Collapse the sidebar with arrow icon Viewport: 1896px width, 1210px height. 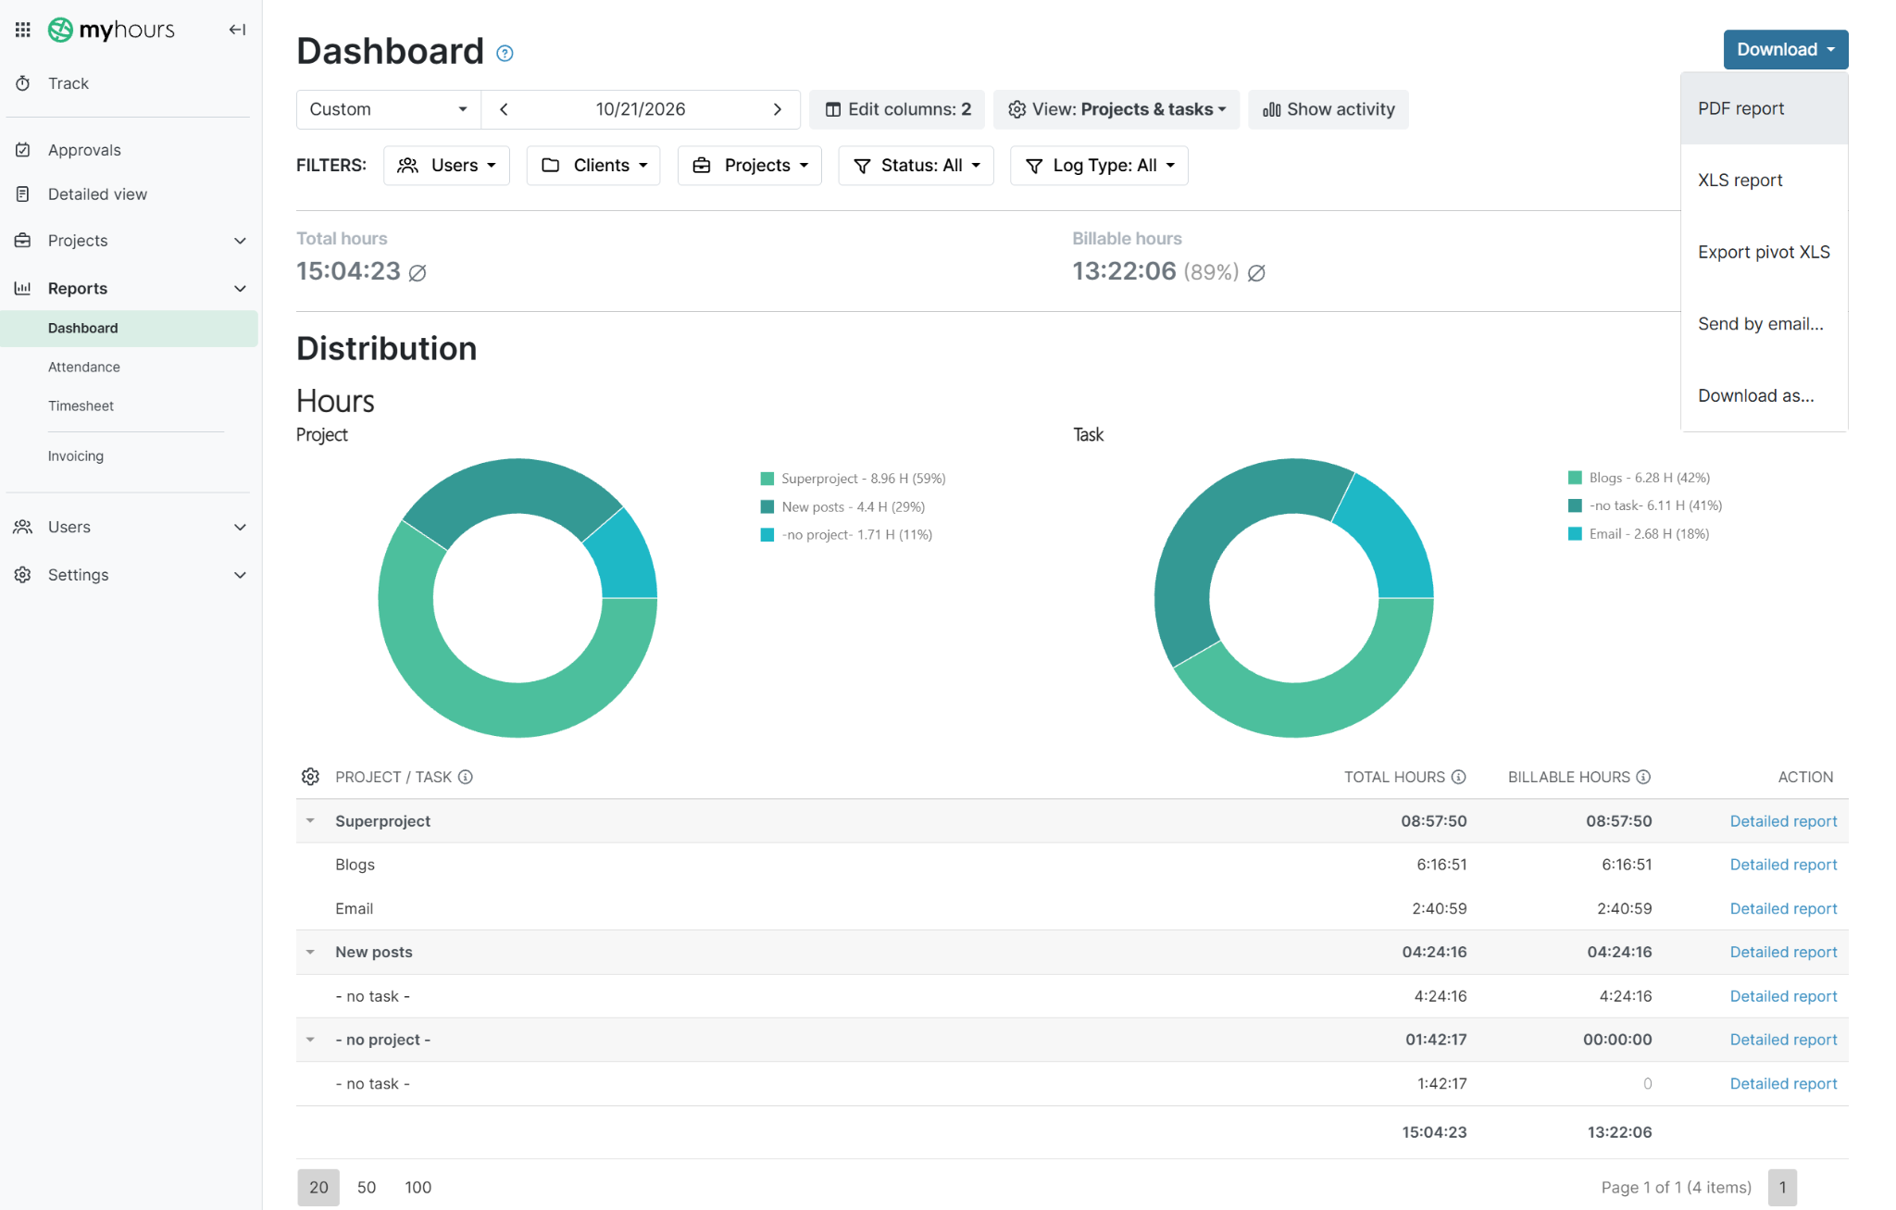pyautogui.click(x=237, y=30)
